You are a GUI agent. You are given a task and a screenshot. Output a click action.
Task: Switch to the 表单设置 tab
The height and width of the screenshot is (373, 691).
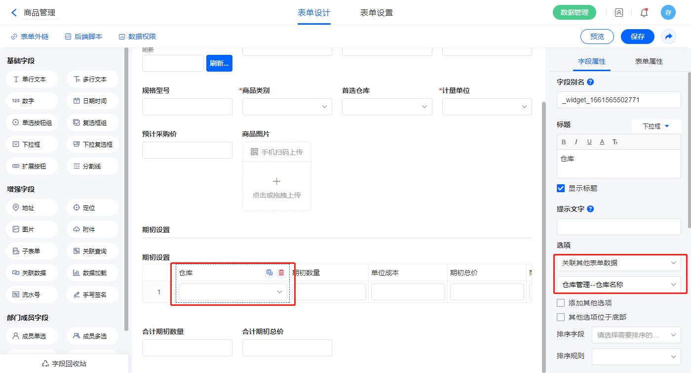(376, 13)
